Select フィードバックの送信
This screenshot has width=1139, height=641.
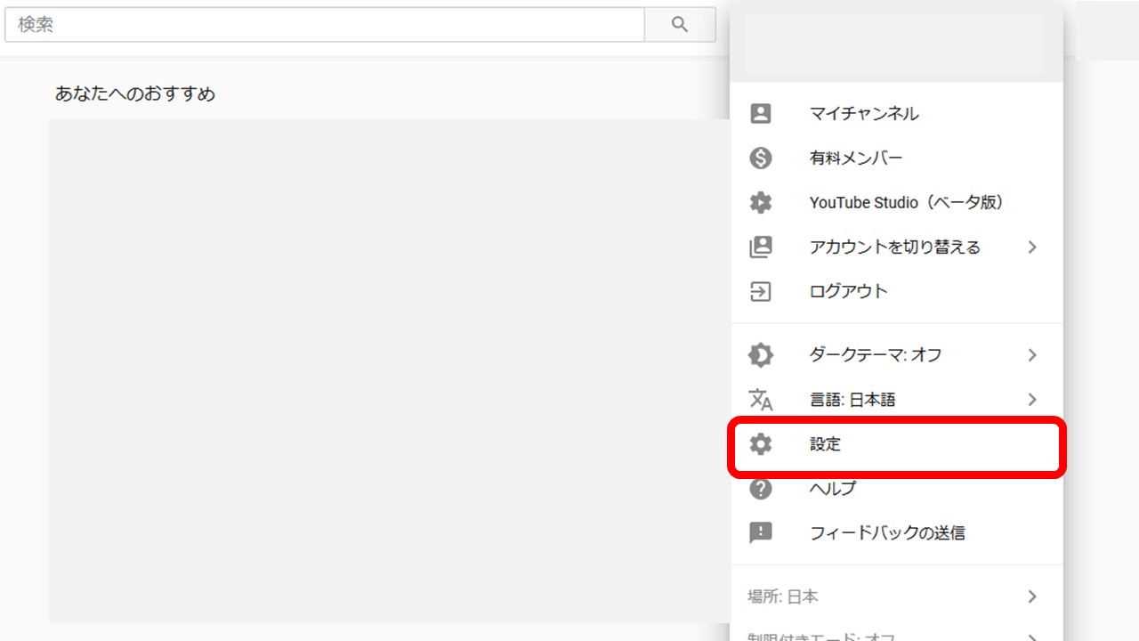click(897, 533)
